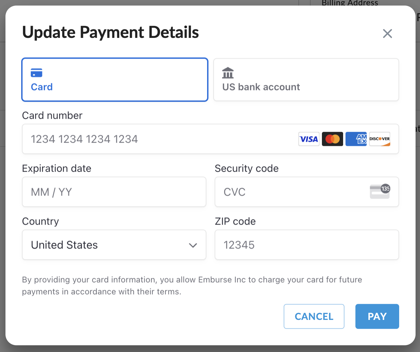Click the Mastercard logo icon

332,139
